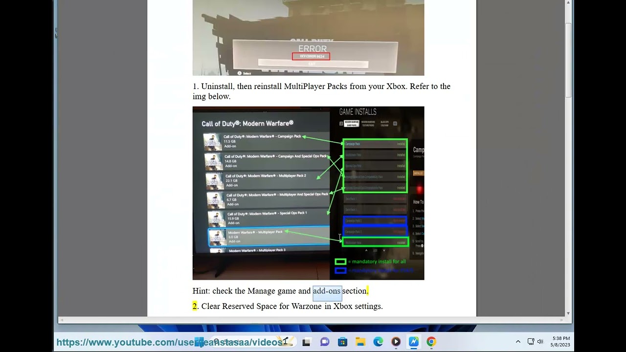Open the volume control in the tray
Screen dimensions: 626x352
click(540, 342)
